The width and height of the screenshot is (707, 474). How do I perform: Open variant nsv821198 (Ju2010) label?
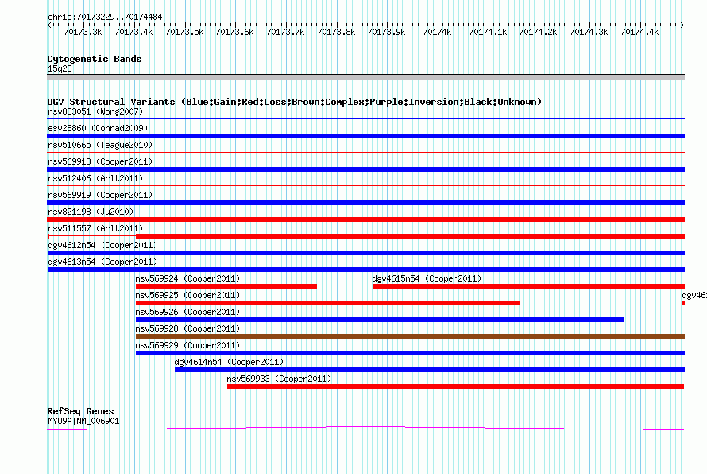91,212
